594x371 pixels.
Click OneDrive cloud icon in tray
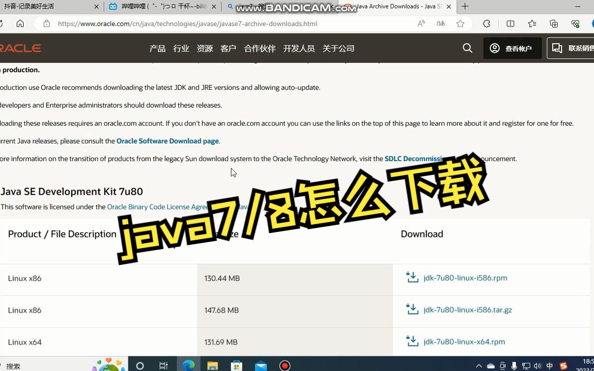click(x=491, y=366)
